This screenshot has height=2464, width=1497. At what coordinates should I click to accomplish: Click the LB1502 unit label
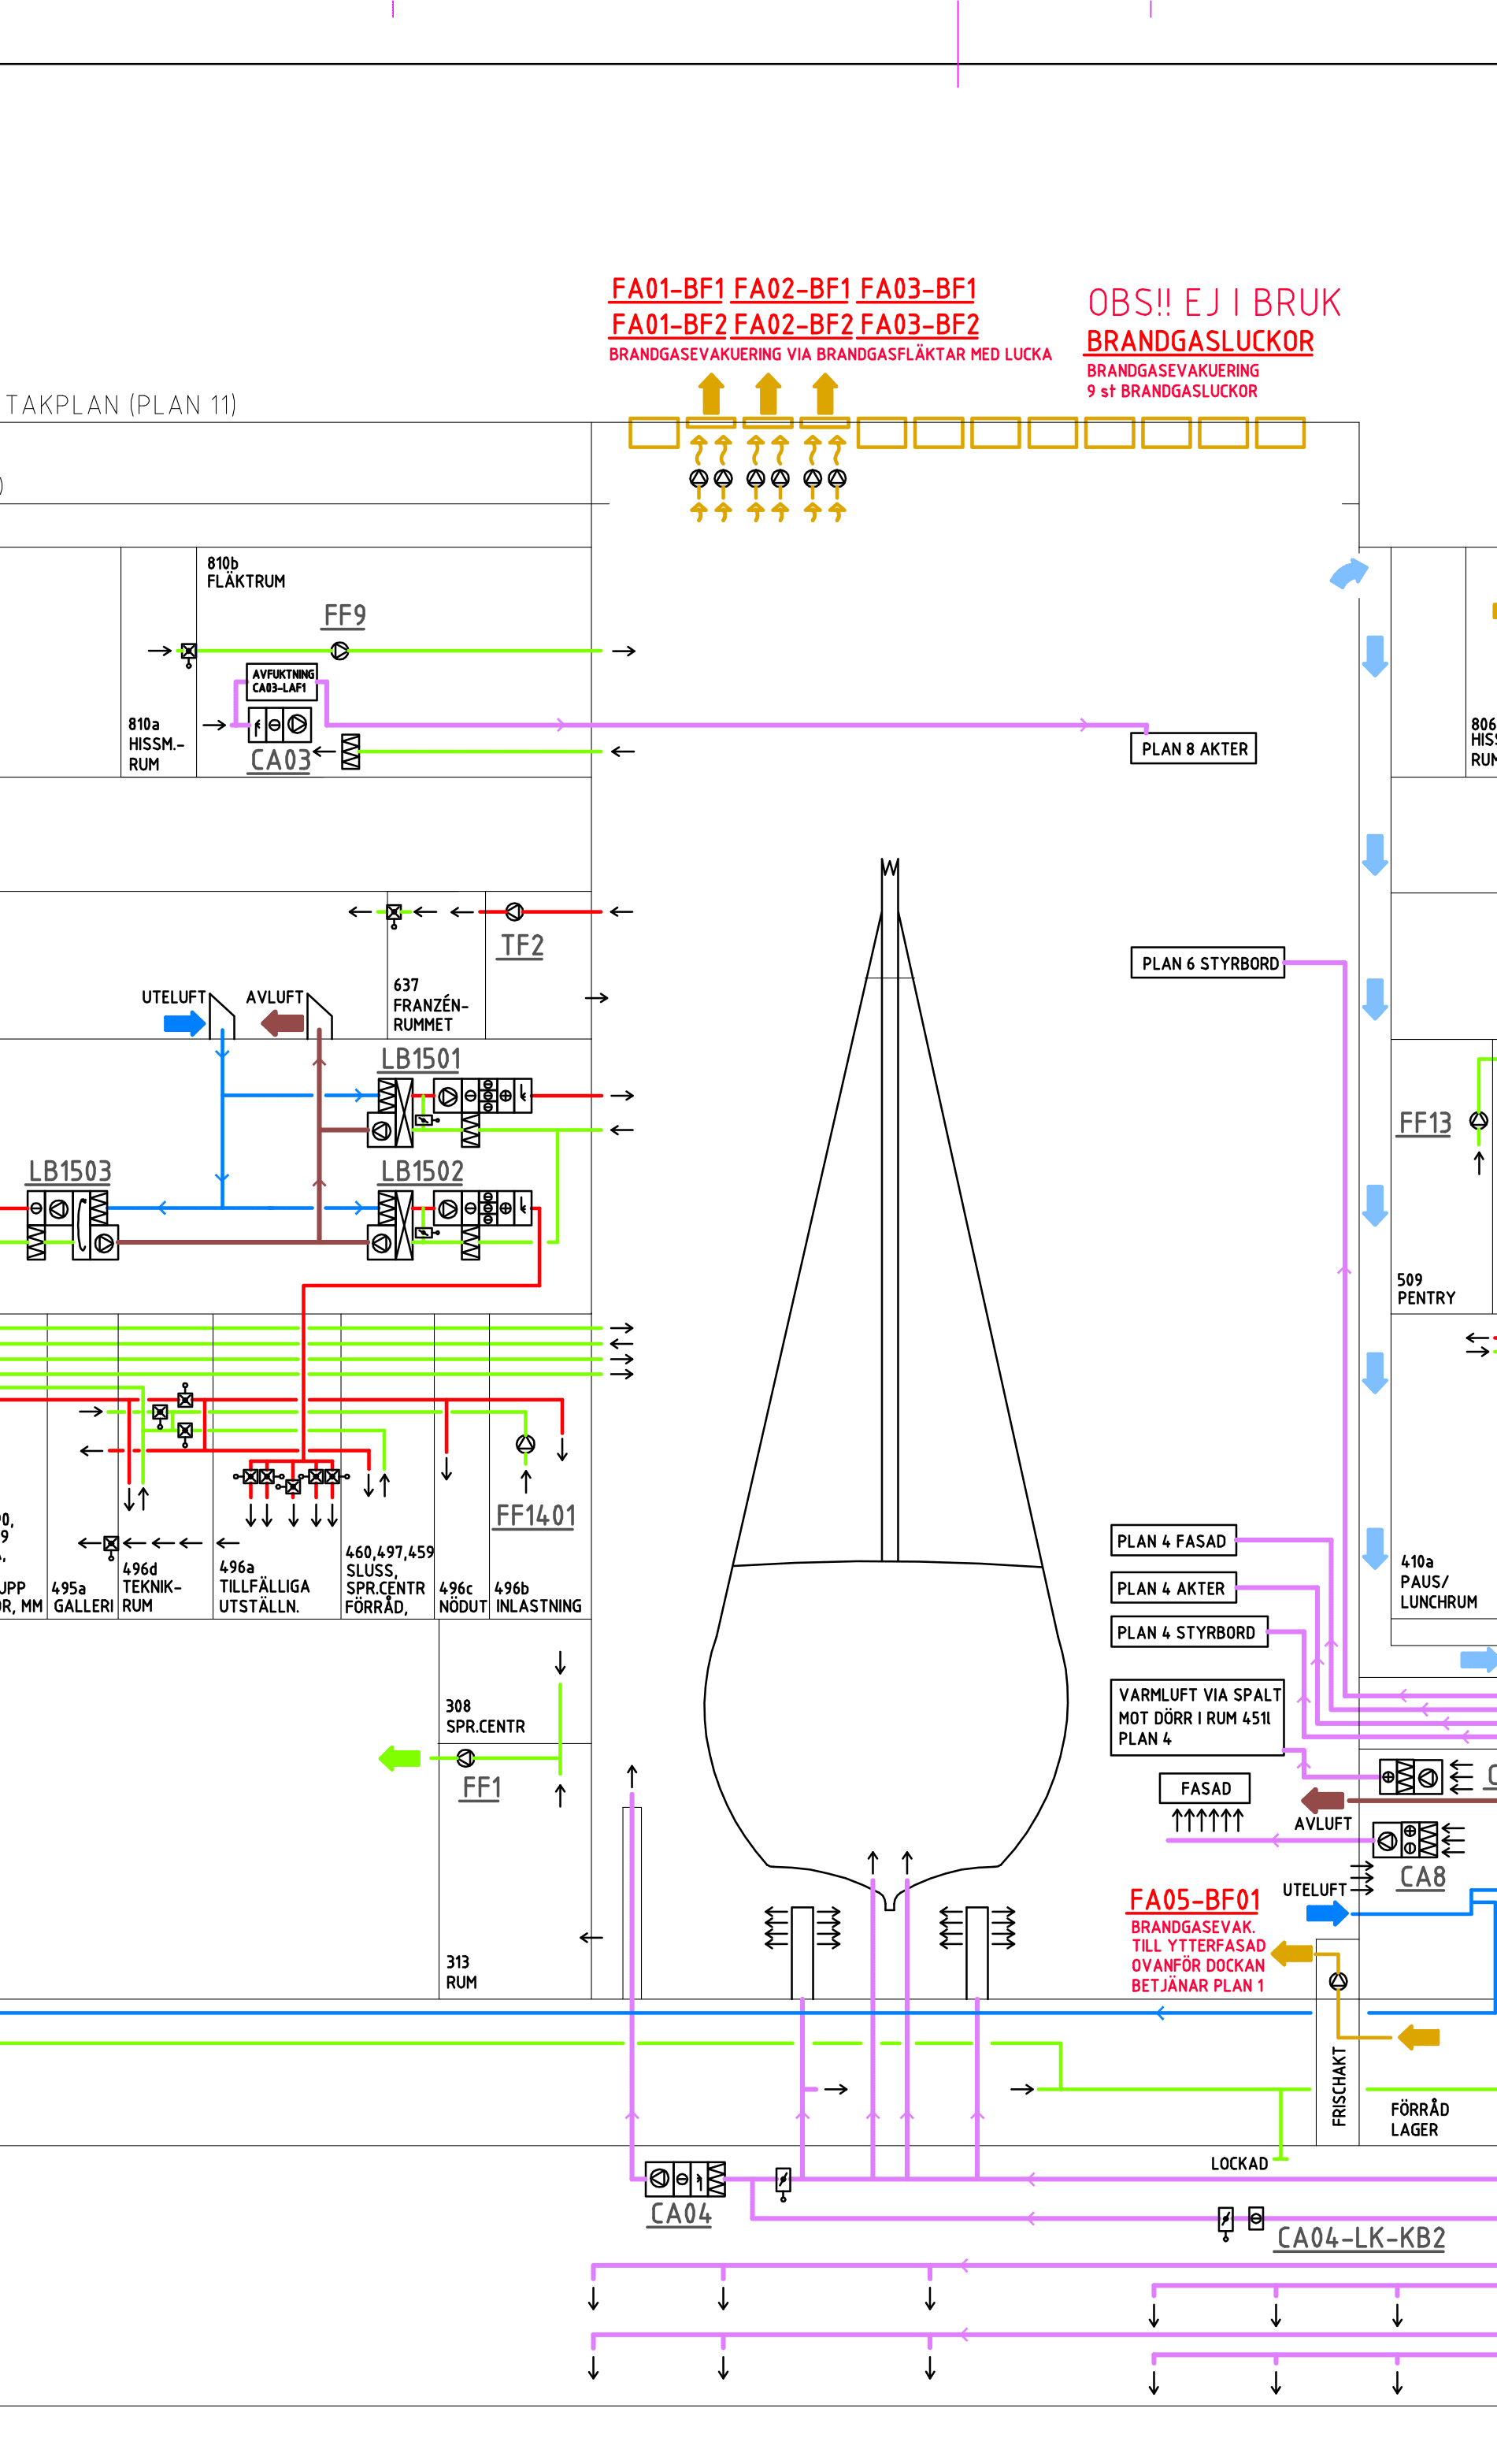[x=422, y=1171]
